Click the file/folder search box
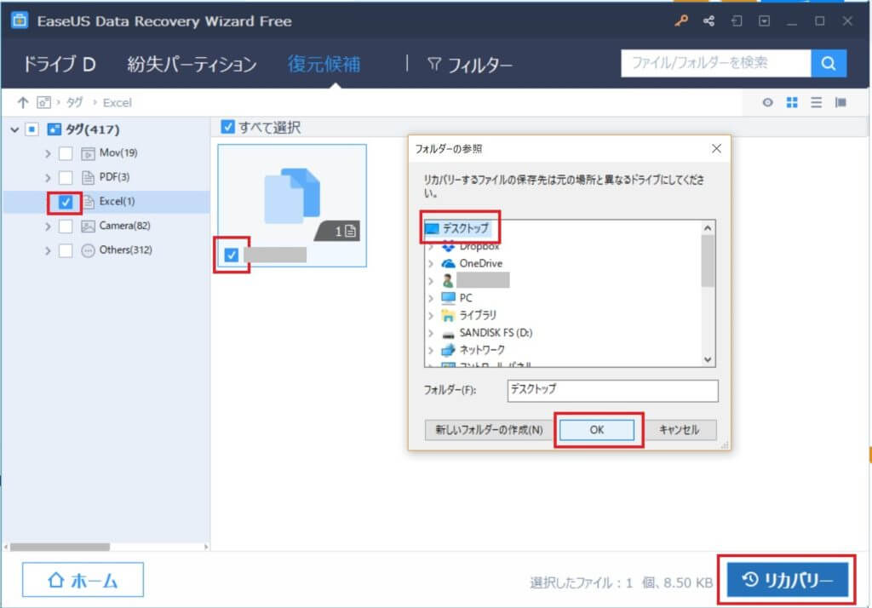Image resolution: width=872 pixels, height=608 pixels. pos(716,63)
